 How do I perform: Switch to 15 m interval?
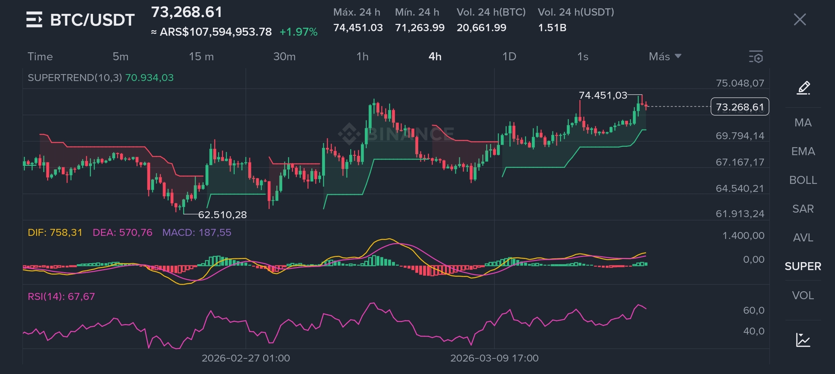[201, 56]
